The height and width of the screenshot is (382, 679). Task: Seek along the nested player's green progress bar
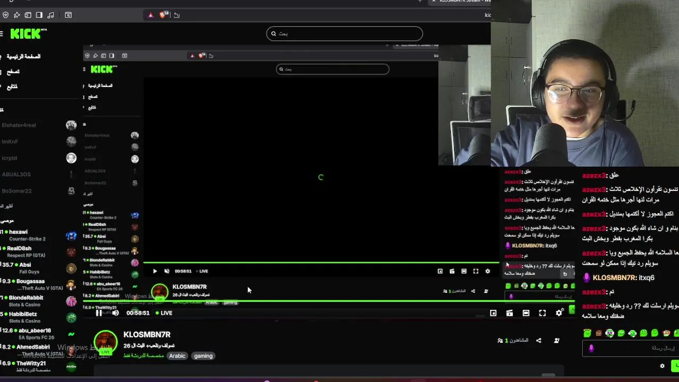pos(321,263)
